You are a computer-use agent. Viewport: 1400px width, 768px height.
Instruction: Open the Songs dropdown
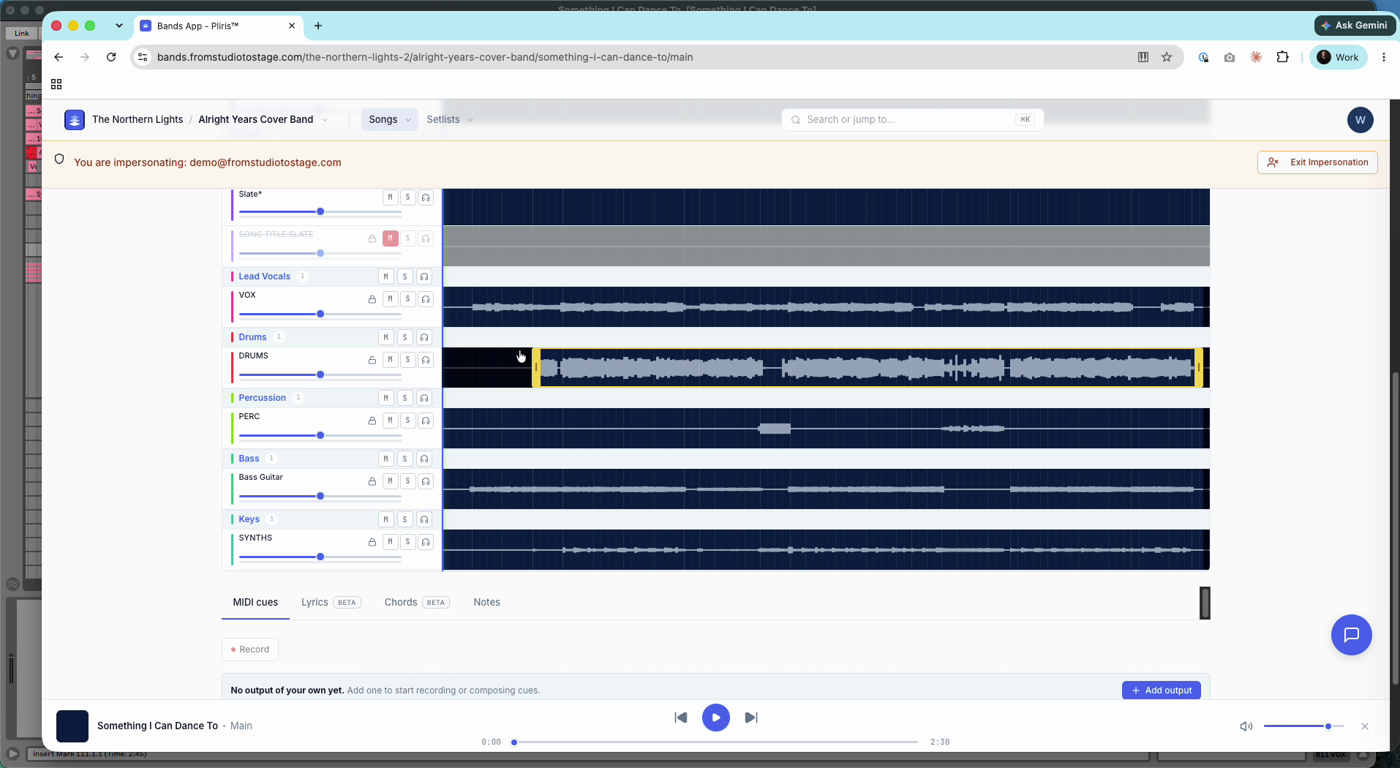point(389,120)
